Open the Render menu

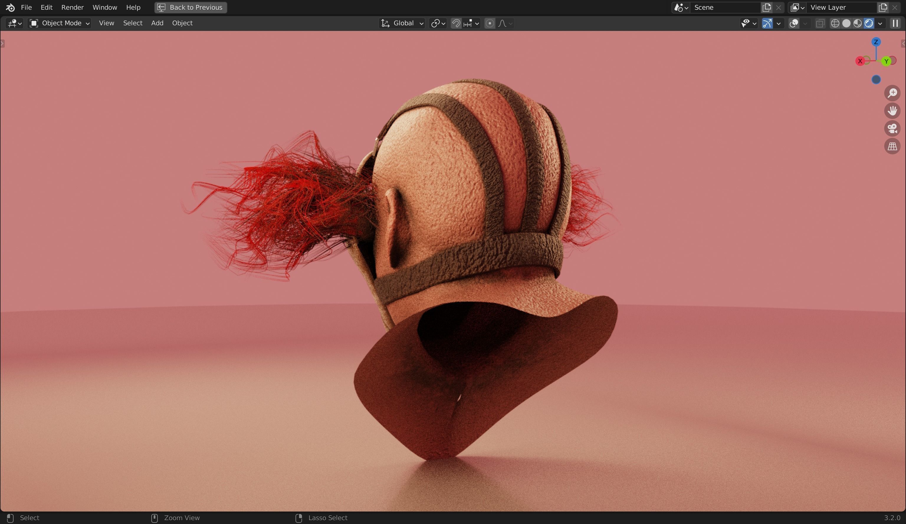[72, 7]
